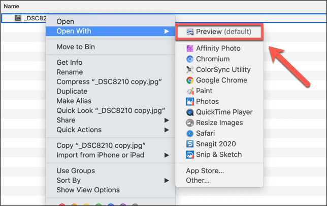Choose Other… application

coord(219,180)
